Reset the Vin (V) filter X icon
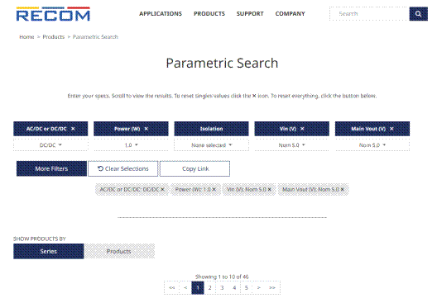This screenshot has height=298, width=437. pyautogui.click(x=302, y=129)
